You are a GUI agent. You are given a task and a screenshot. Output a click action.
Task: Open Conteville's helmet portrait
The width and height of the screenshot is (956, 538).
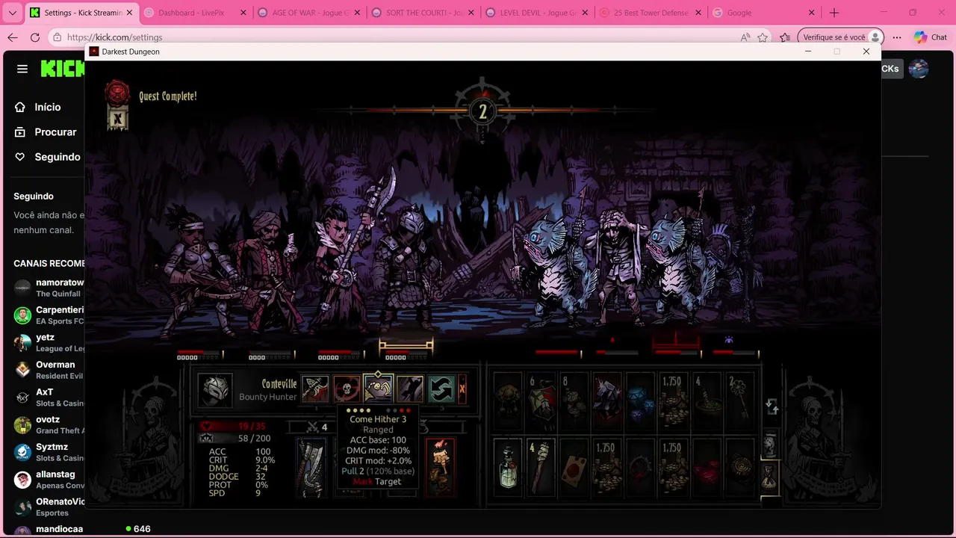tap(215, 389)
